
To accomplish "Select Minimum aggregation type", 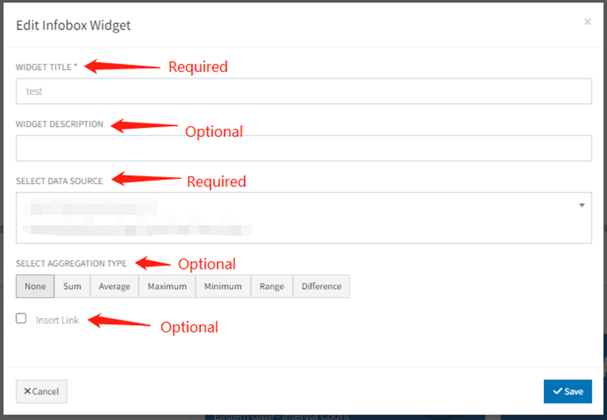I will pyautogui.click(x=223, y=286).
